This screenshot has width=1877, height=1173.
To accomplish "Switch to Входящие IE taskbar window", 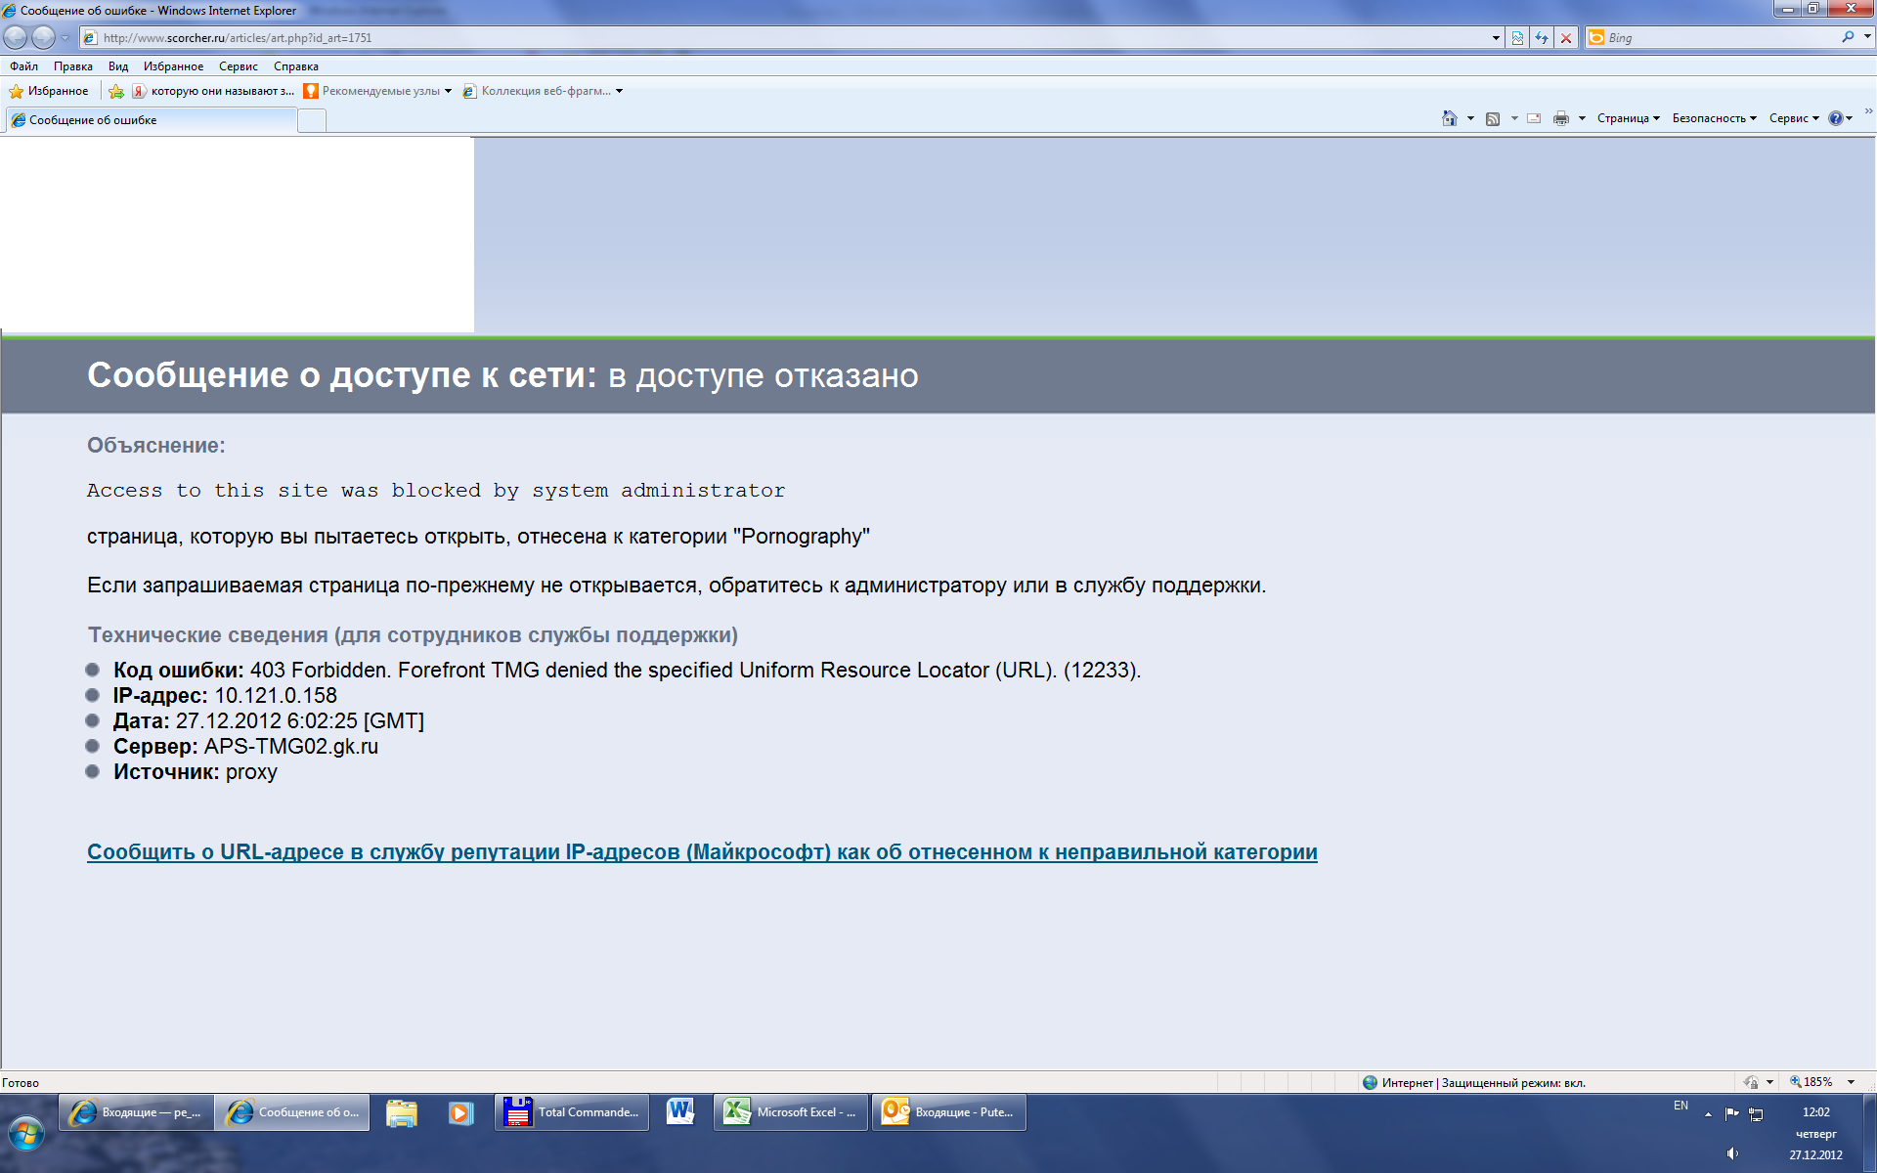I will click(x=136, y=1112).
